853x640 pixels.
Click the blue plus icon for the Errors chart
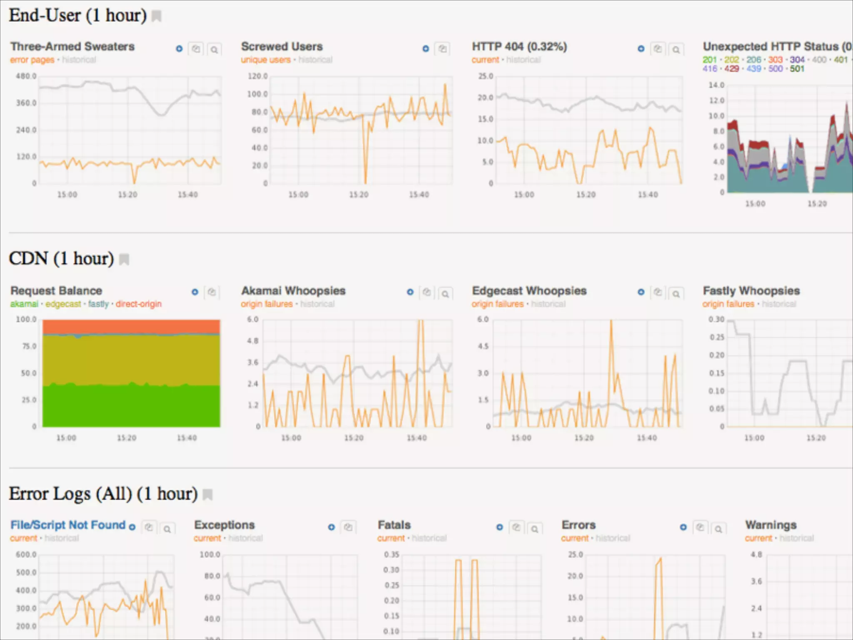pos(683,527)
